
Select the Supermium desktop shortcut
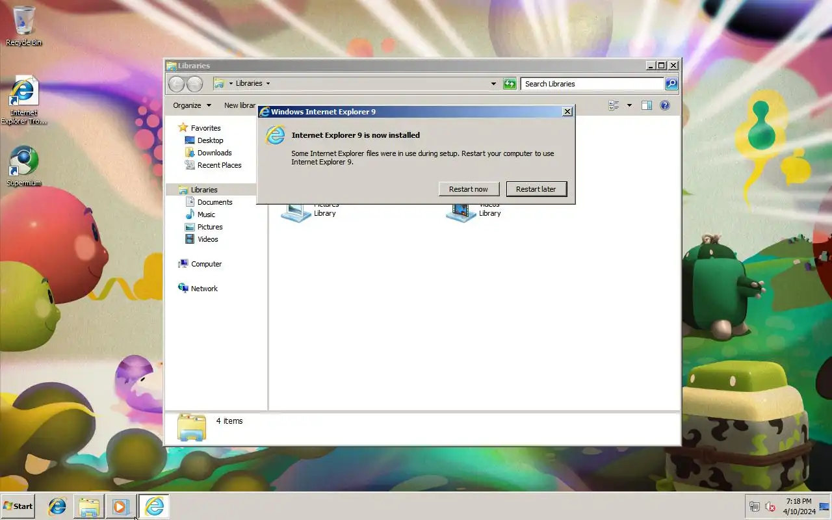(24, 166)
